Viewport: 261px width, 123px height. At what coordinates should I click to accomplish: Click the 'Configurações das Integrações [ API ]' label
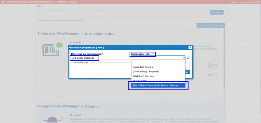click(60, 20)
